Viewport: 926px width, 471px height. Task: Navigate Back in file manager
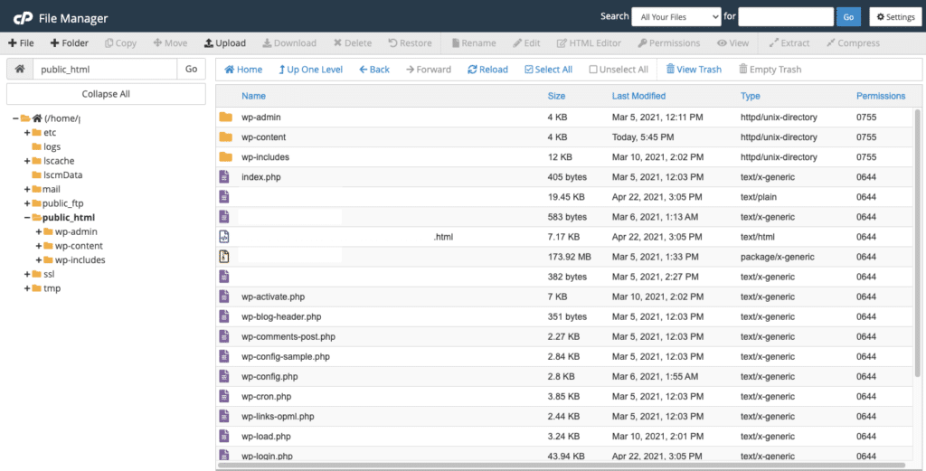tap(374, 70)
